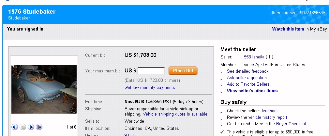329x136 pixels.
Task: Open the Buyer Checklist link
Action: [291, 124]
